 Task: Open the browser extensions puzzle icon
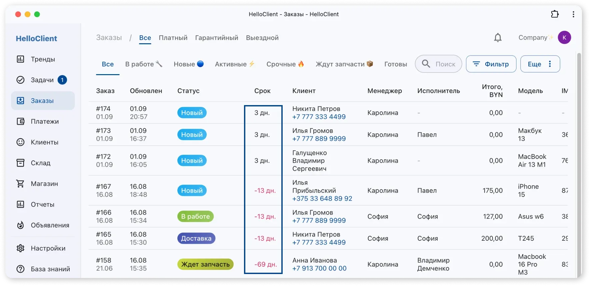[555, 14]
